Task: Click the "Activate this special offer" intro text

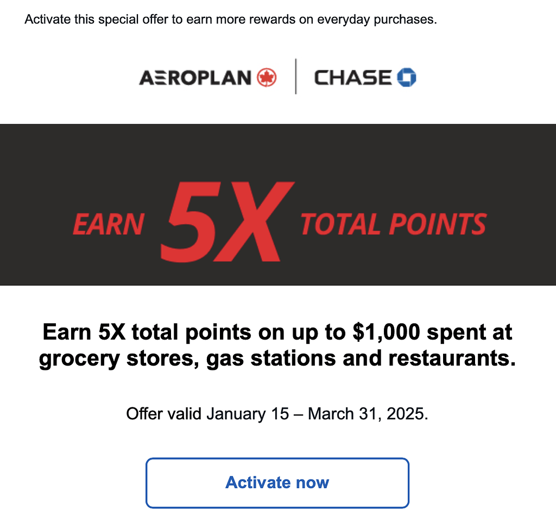Action: (103, 21)
